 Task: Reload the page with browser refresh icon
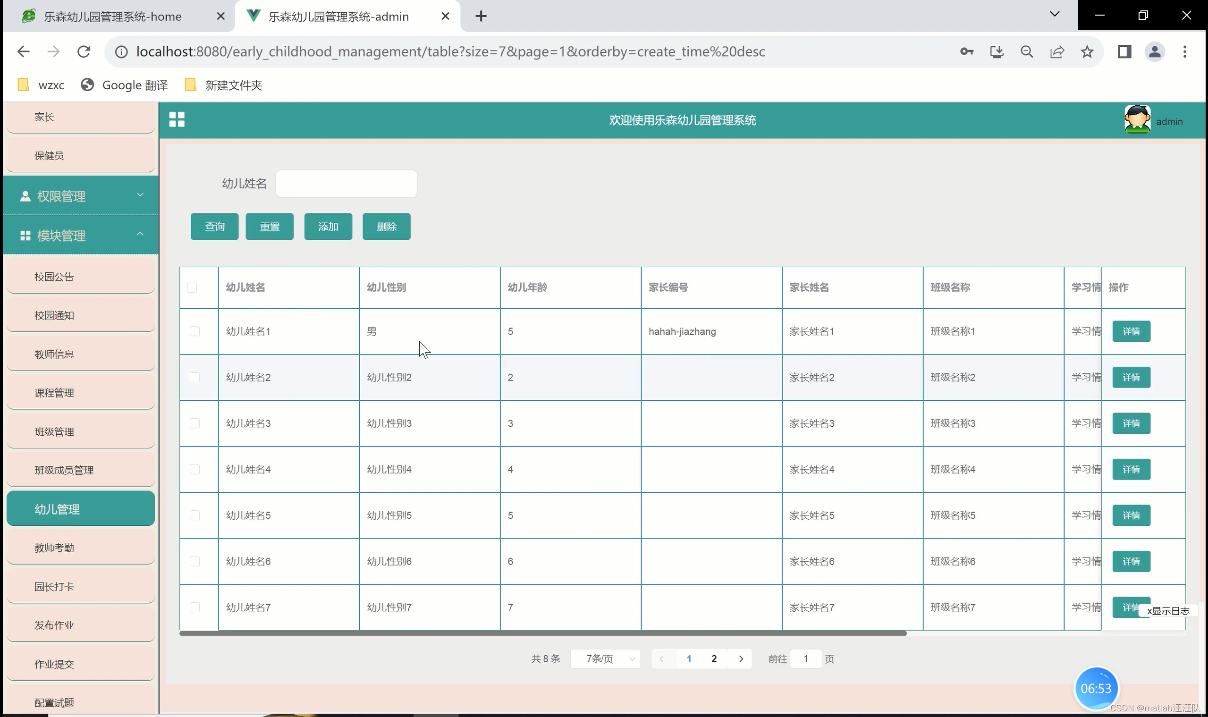pyautogui.click(x=84, y=52)
